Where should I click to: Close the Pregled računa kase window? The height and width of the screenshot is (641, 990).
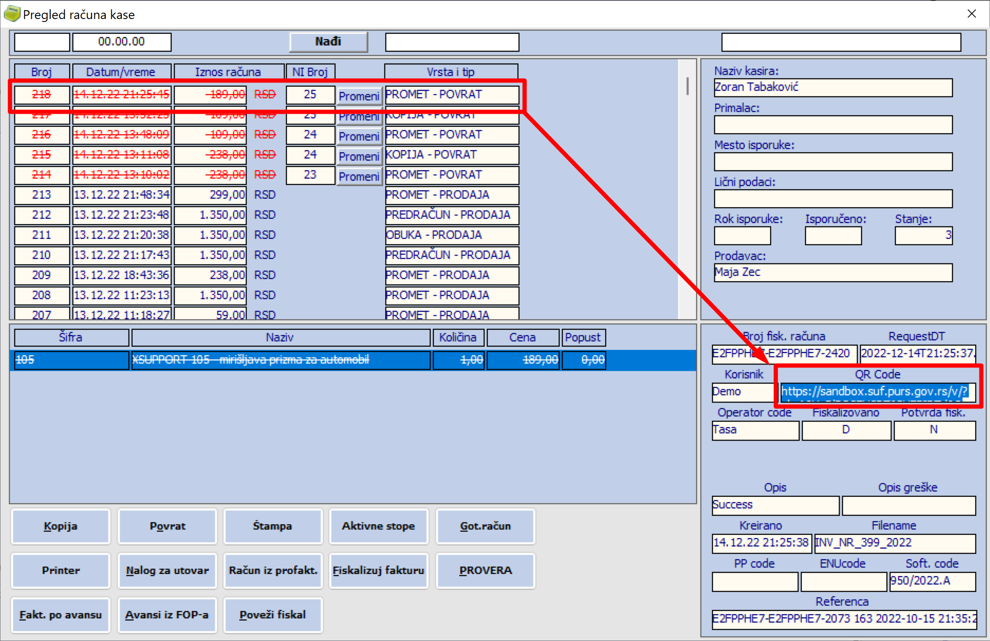(972, 14)
